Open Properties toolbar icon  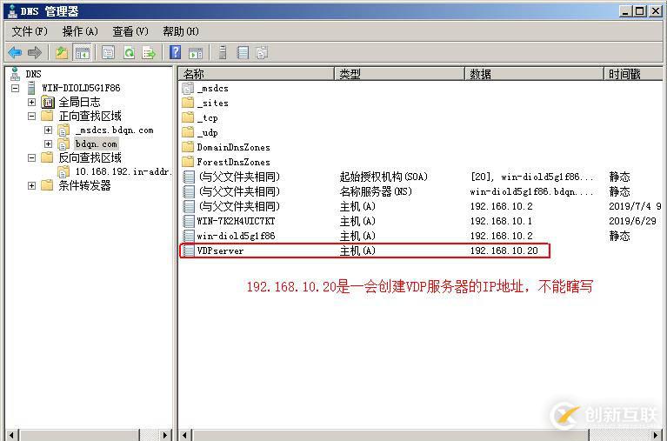tap(108, 53)
